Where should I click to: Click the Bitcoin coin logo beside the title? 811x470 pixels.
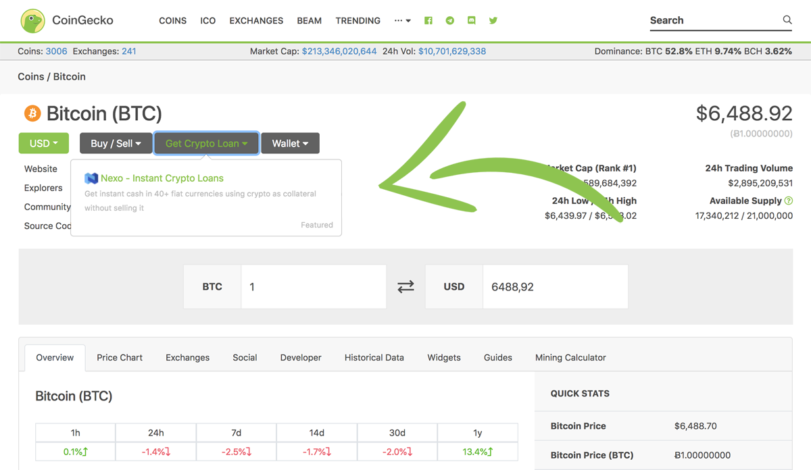pyautogui.click(x=31, y=113)
